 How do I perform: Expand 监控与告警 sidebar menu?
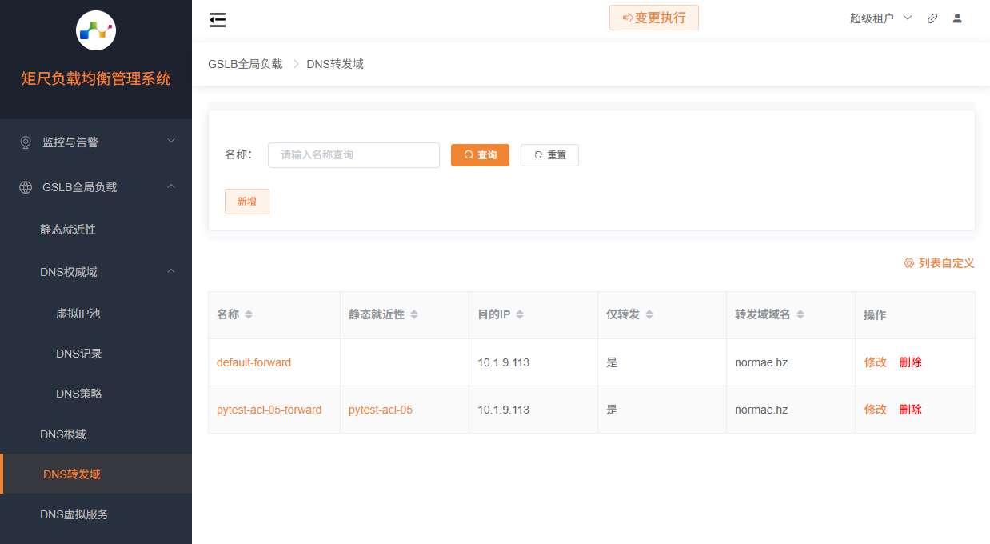point(96,142)
